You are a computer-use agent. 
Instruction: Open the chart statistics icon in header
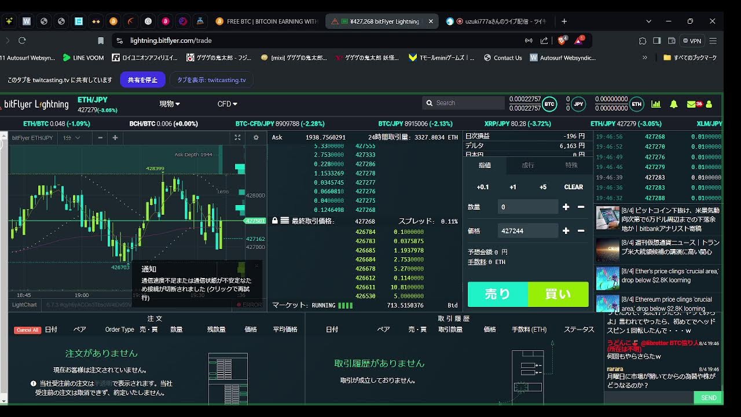tap(656, 104)
